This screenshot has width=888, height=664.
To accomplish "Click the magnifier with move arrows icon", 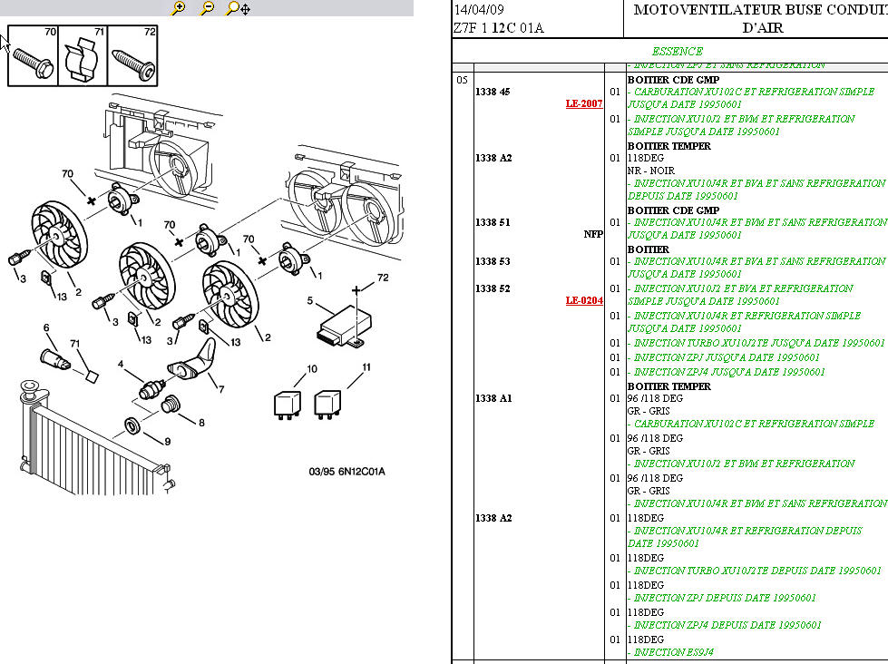I will (238, 8).
